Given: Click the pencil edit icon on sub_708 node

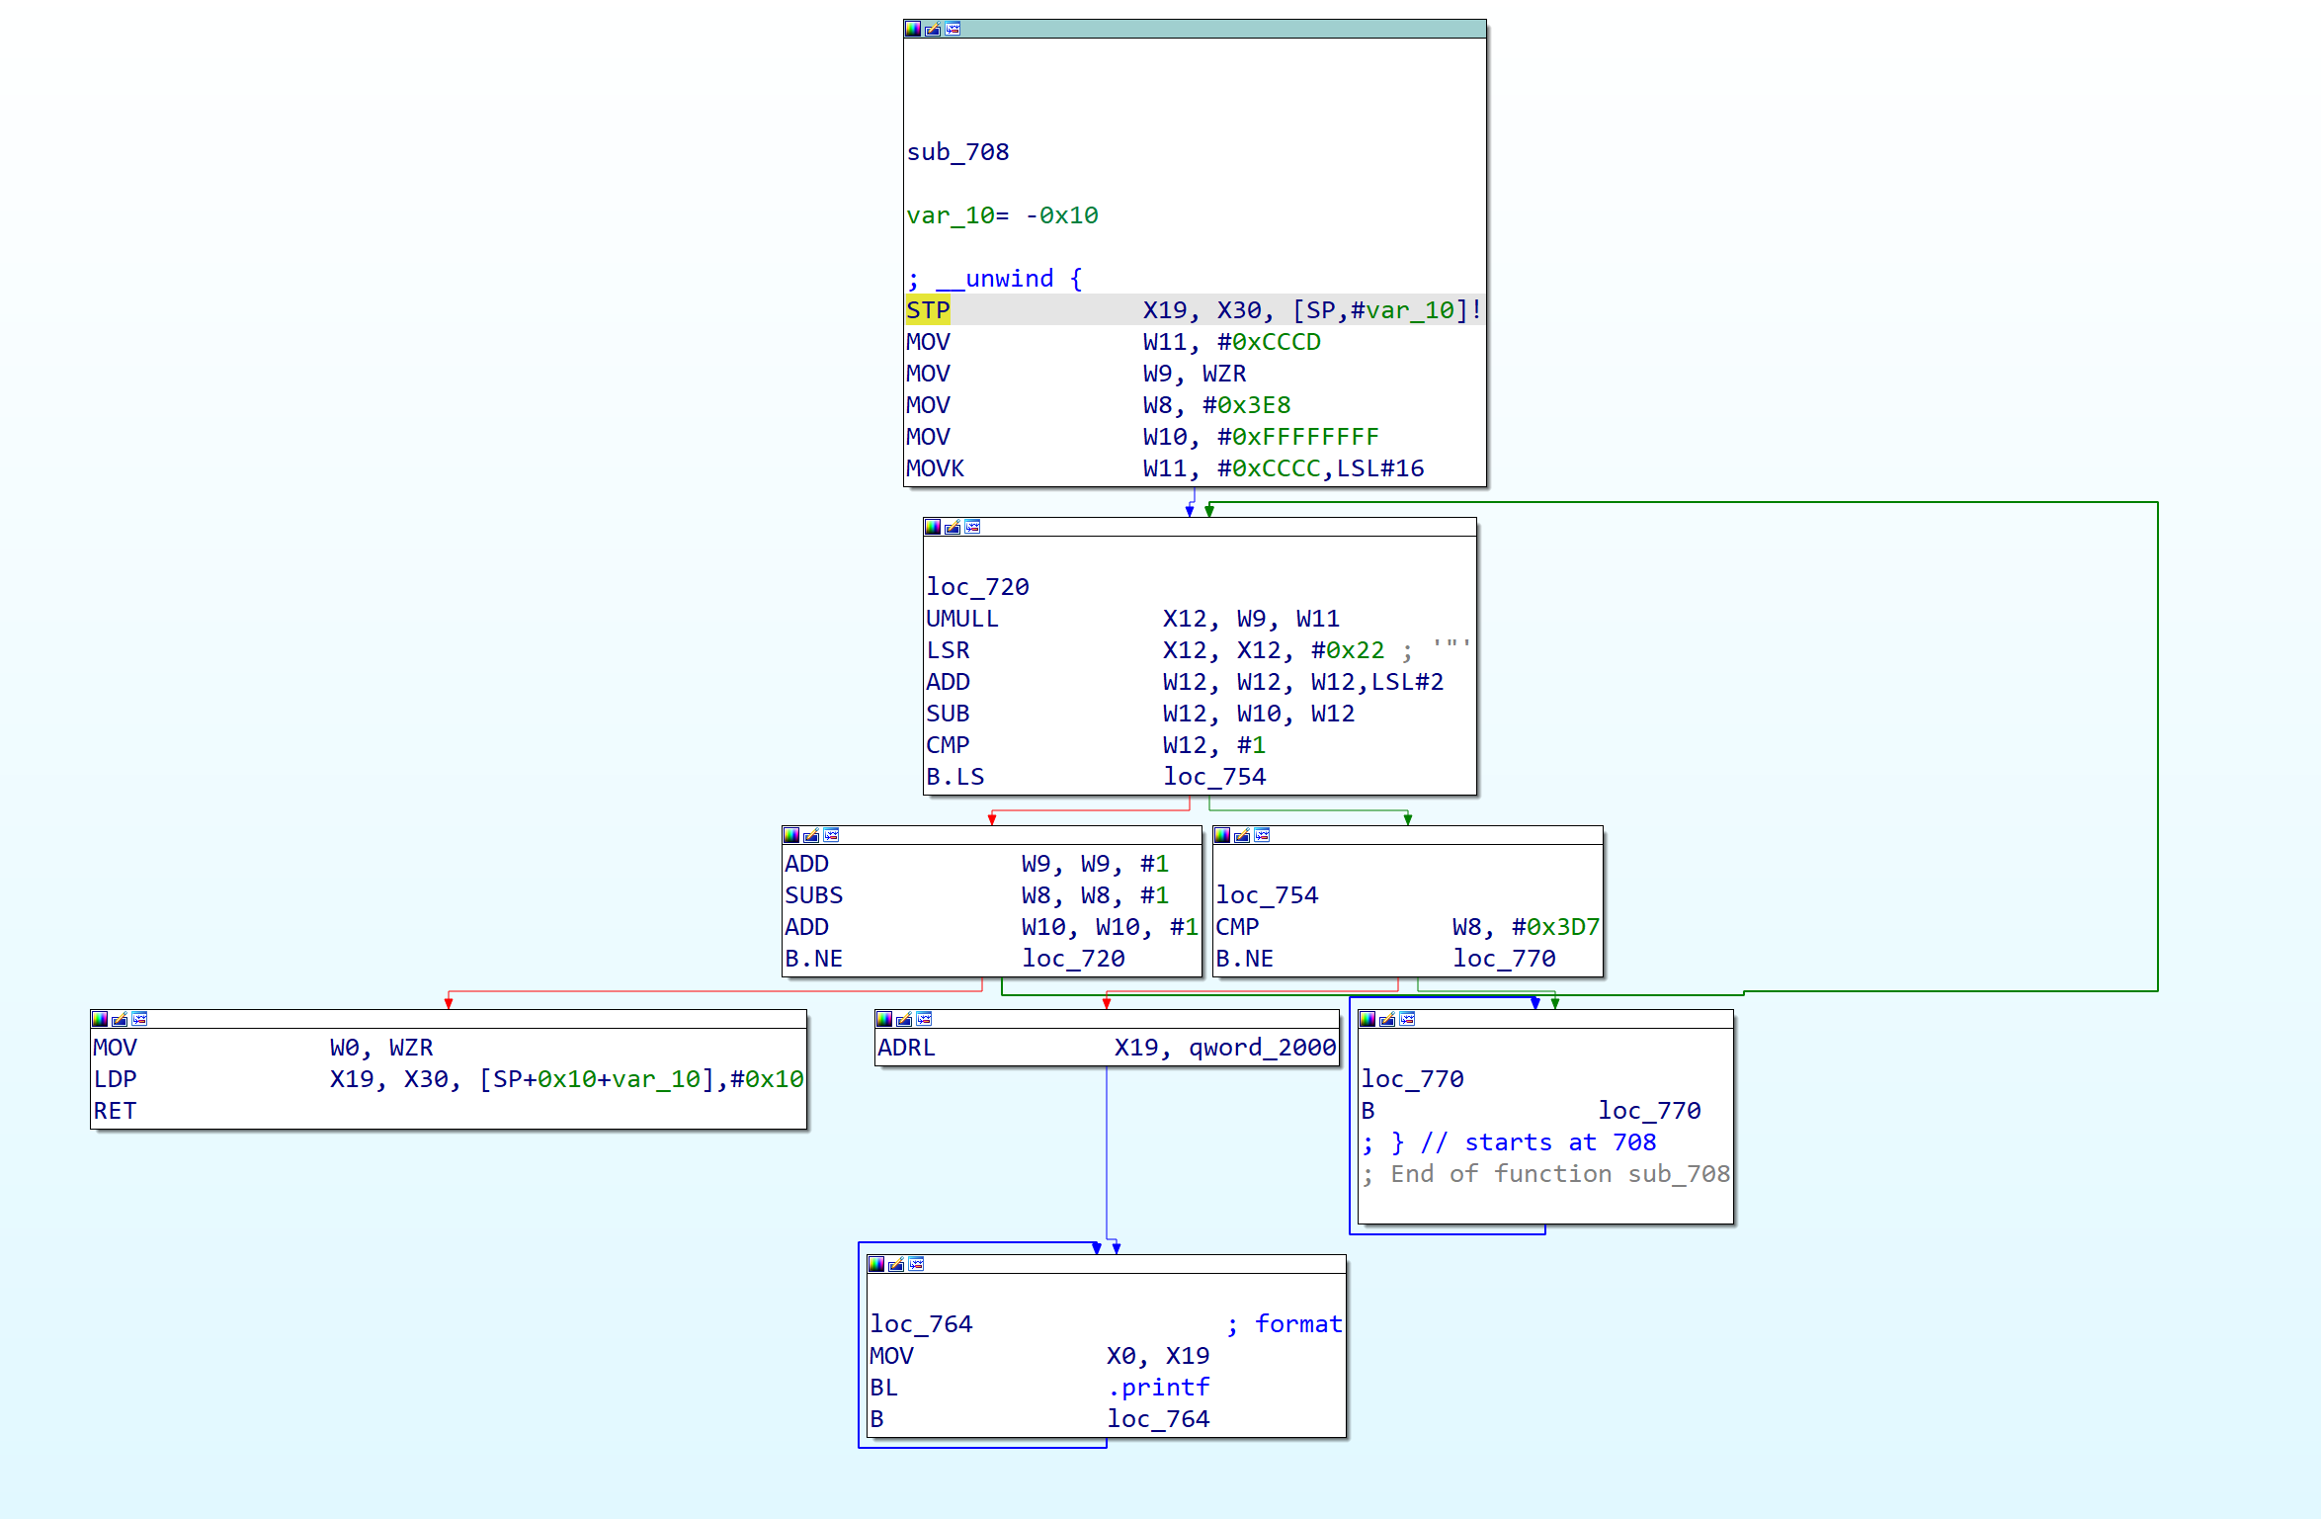Looking at the screenshot, I should (x=933, y=29).
